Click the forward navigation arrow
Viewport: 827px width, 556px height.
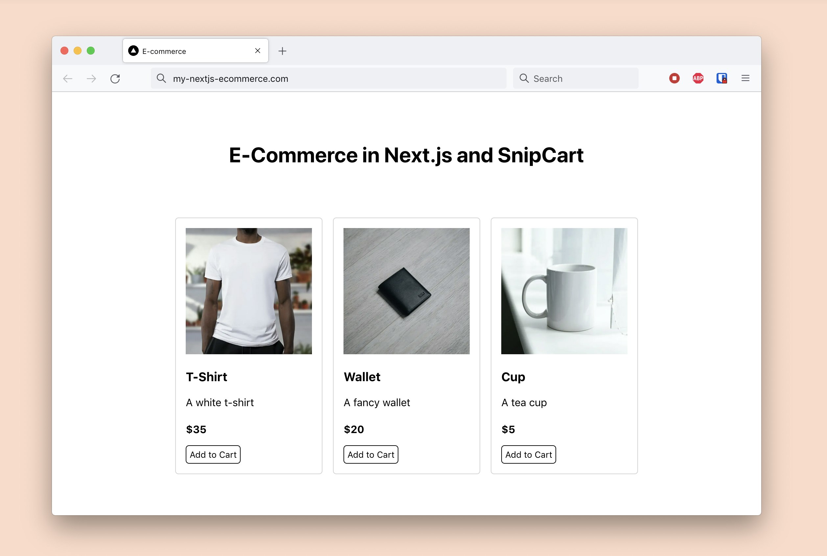91,78
